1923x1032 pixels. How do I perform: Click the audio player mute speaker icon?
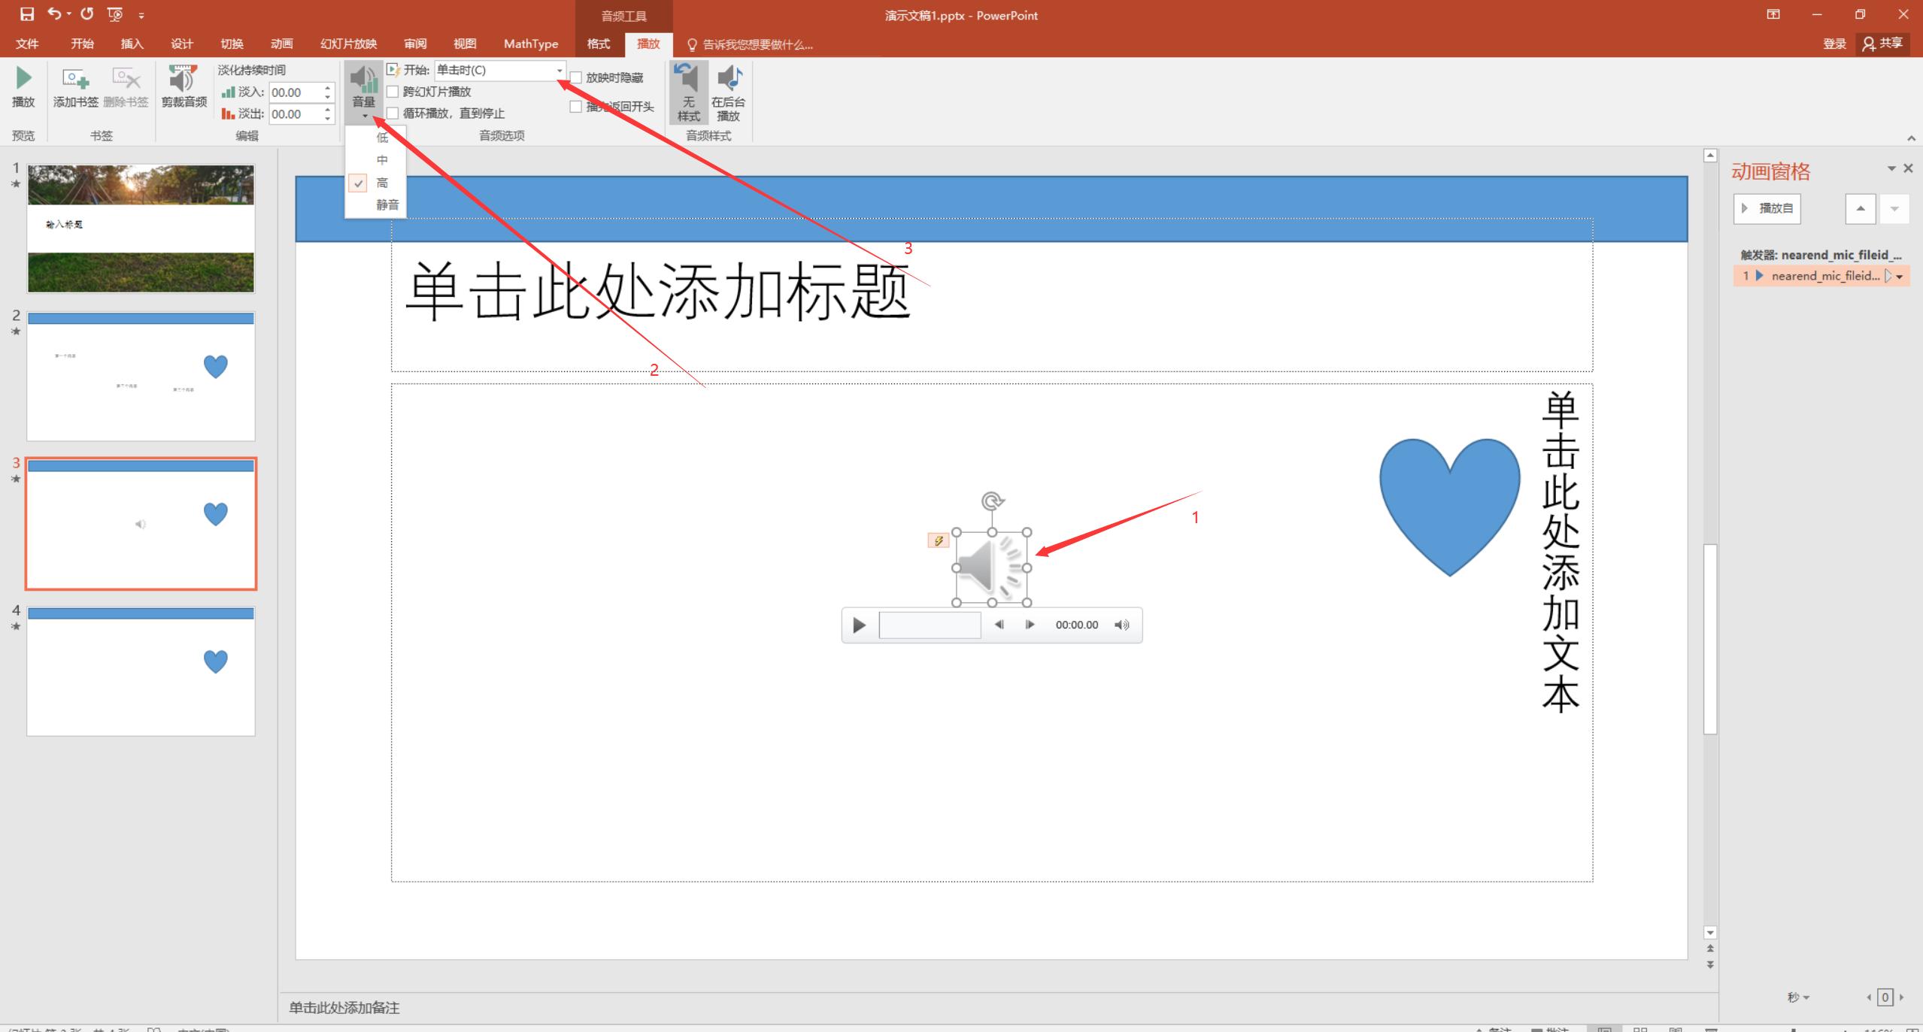(1122, 625)
